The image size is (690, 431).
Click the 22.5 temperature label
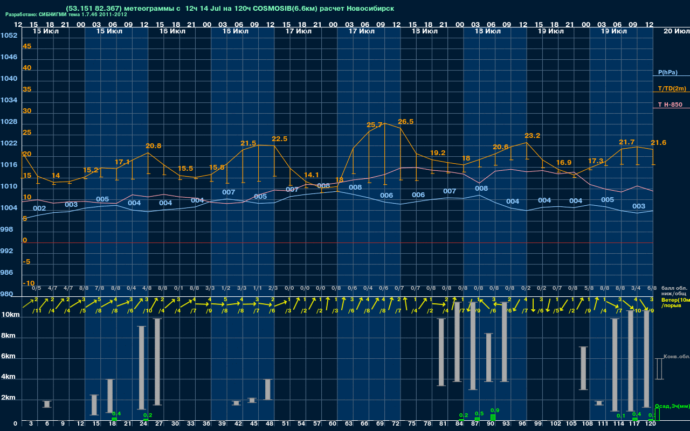click(x=279, y=138)
